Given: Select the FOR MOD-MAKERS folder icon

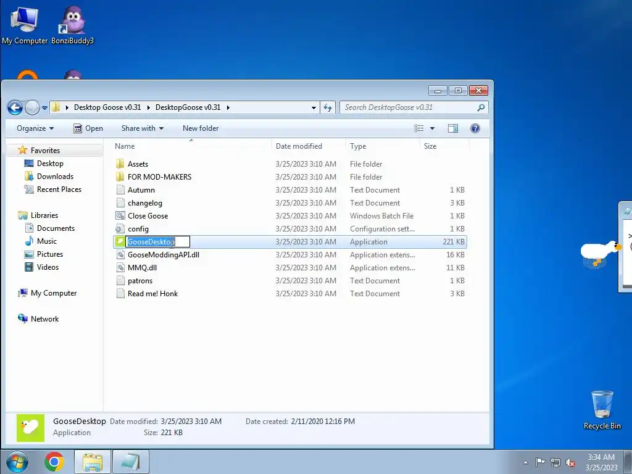Looking at the screenshot, I should pyautogui.click(x=120, y=177).
